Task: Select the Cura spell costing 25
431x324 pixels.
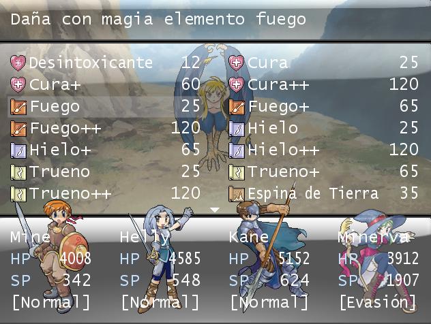Action: 324,63
